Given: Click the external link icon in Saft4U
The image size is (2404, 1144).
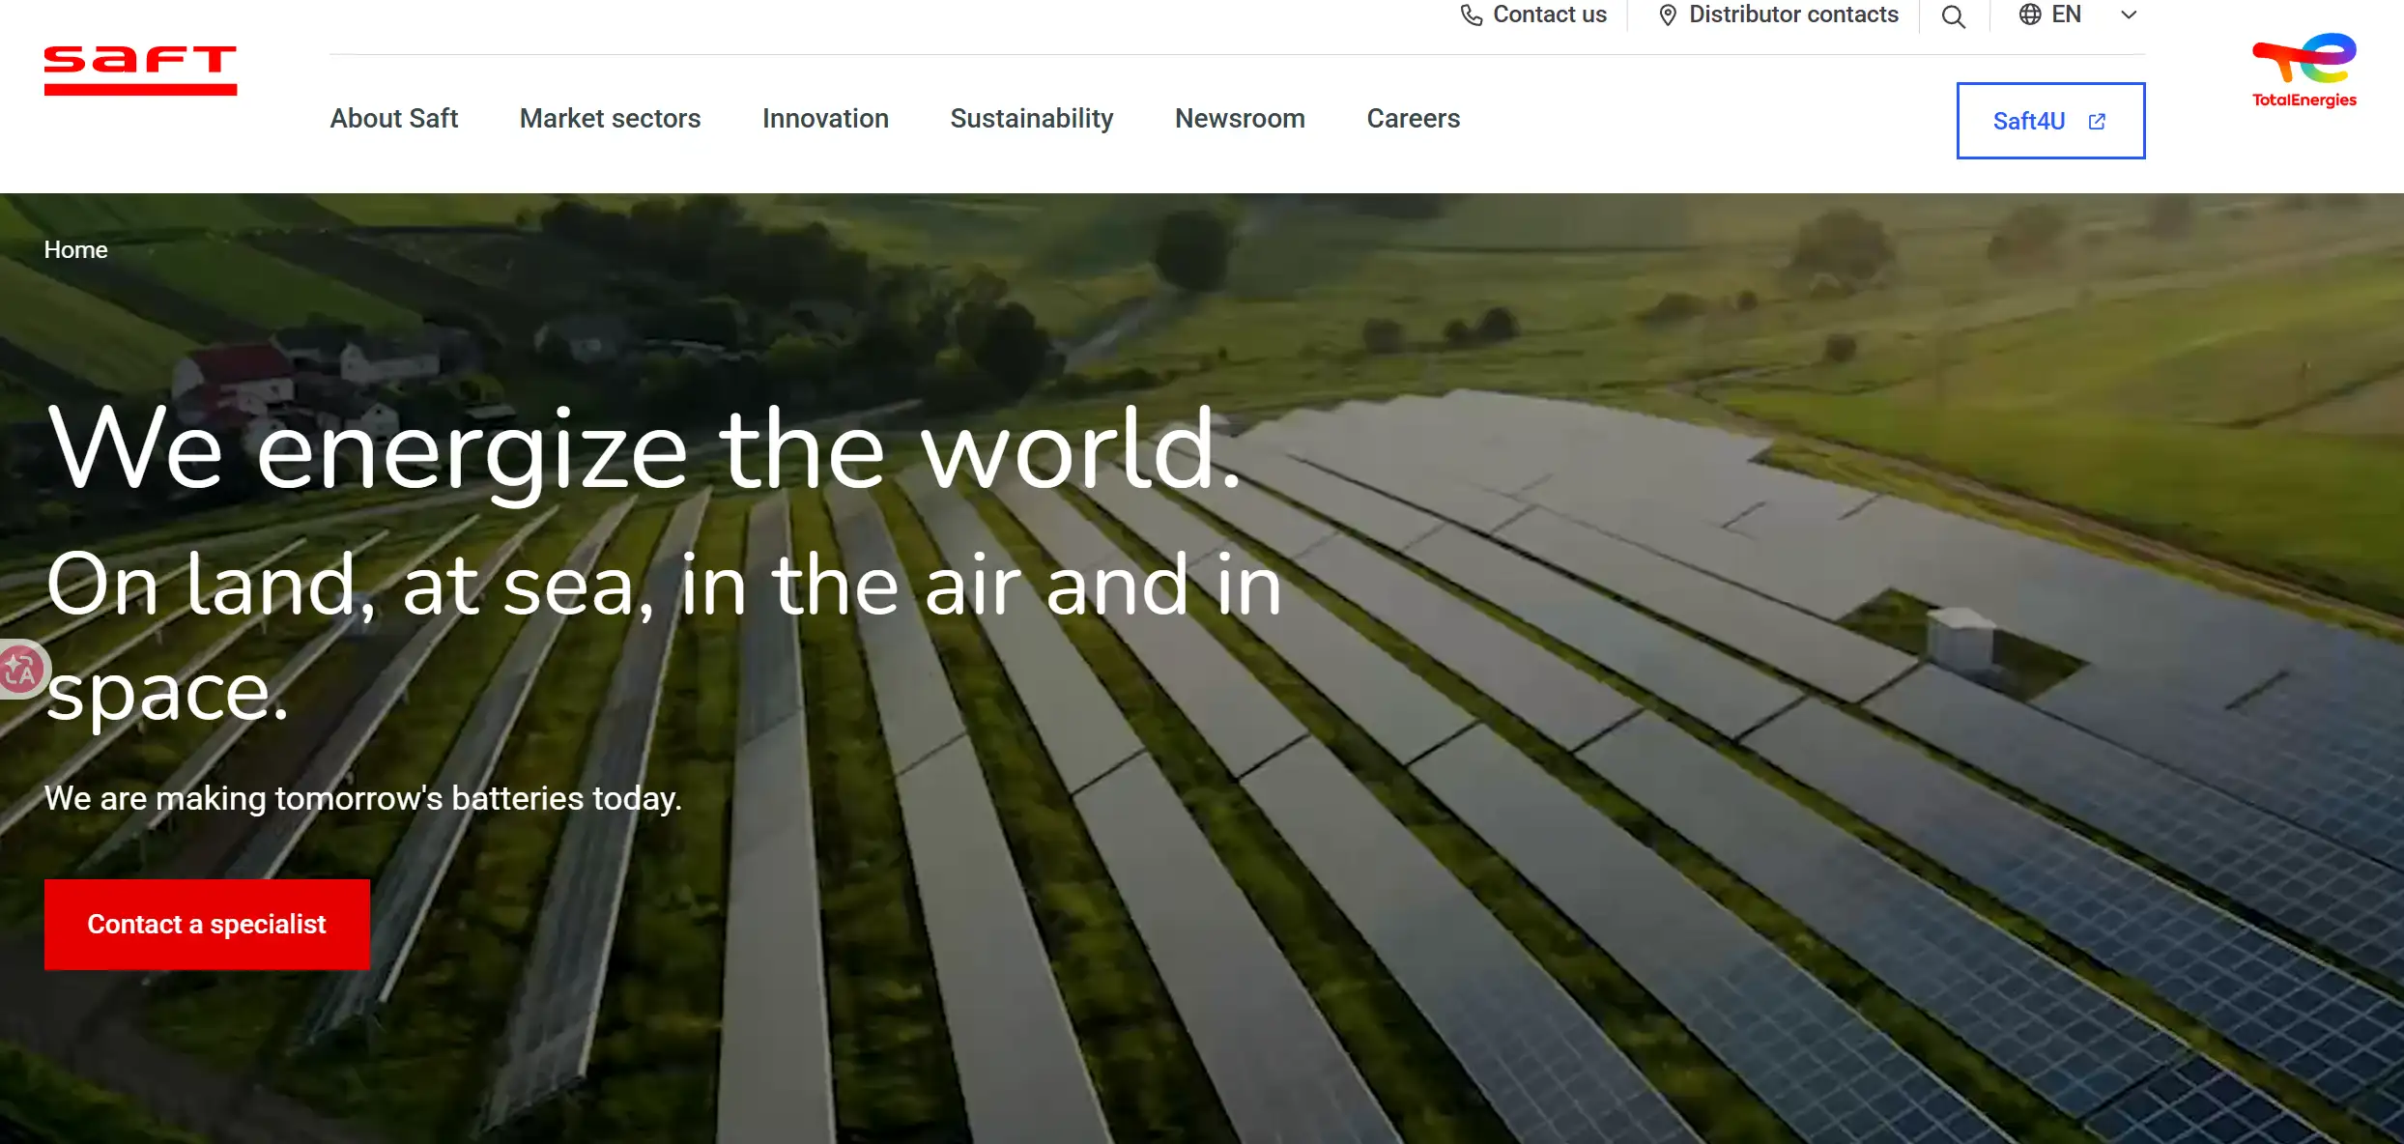Looking at the screenshot, I should coord(2097,122).
